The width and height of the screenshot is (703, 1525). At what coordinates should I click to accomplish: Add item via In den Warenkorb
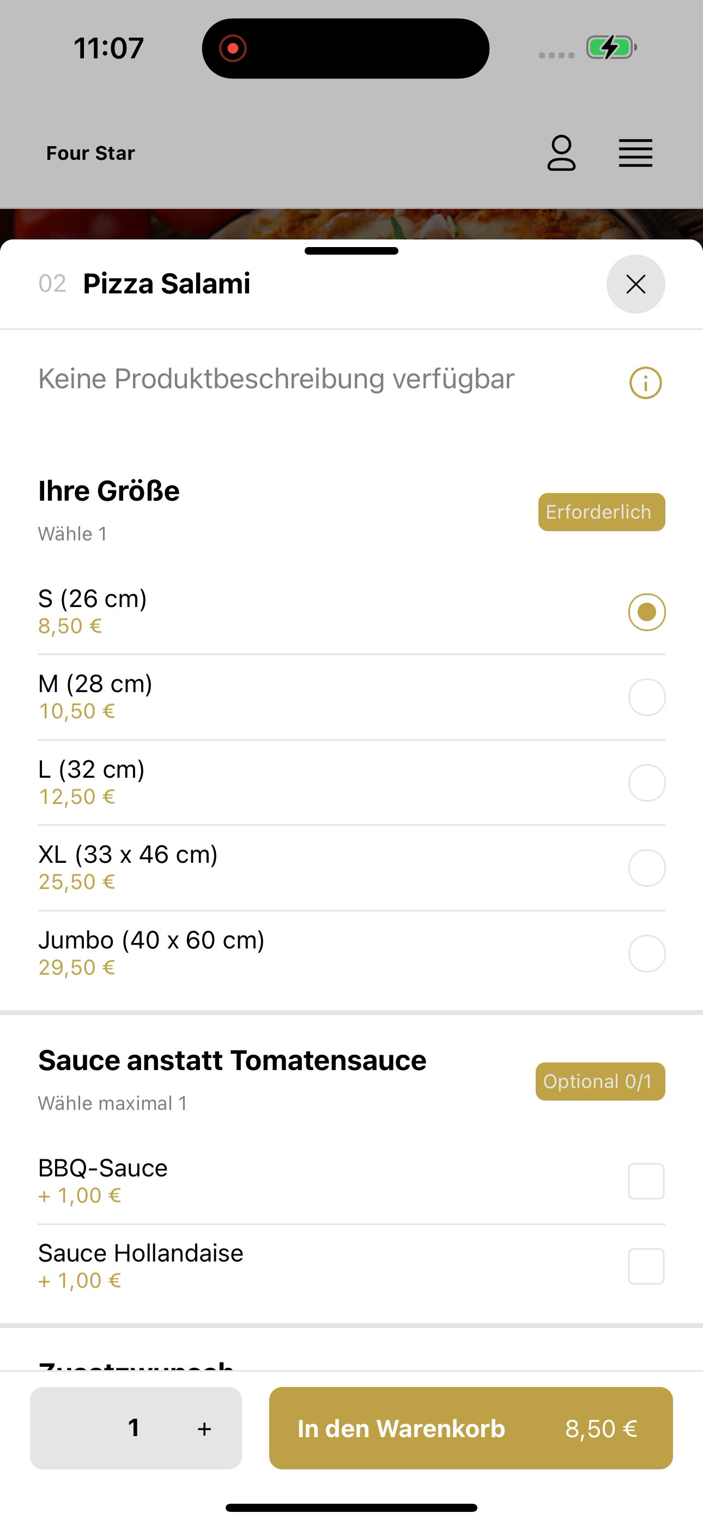pos(471,1428)
